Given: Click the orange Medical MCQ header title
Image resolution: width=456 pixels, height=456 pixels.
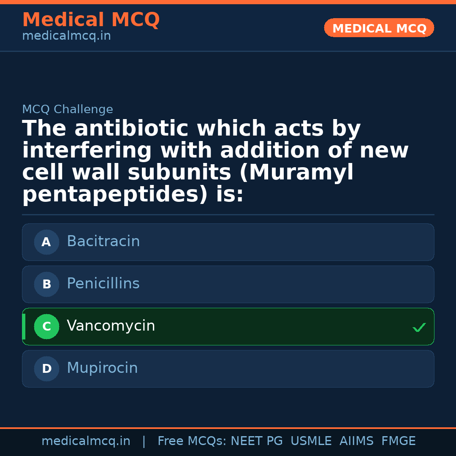Looking at the screenshot, I should pyautogui.click(x=91, y=20).
